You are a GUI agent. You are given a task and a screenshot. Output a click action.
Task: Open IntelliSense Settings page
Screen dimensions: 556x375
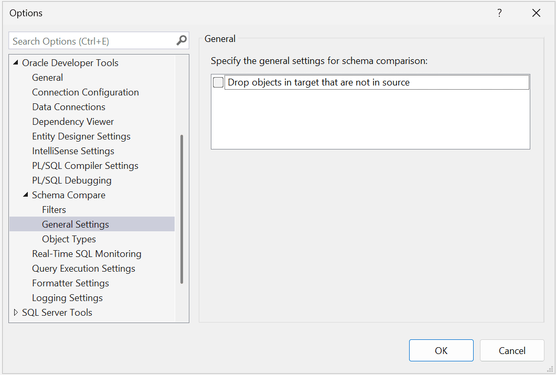click(73, 151)
